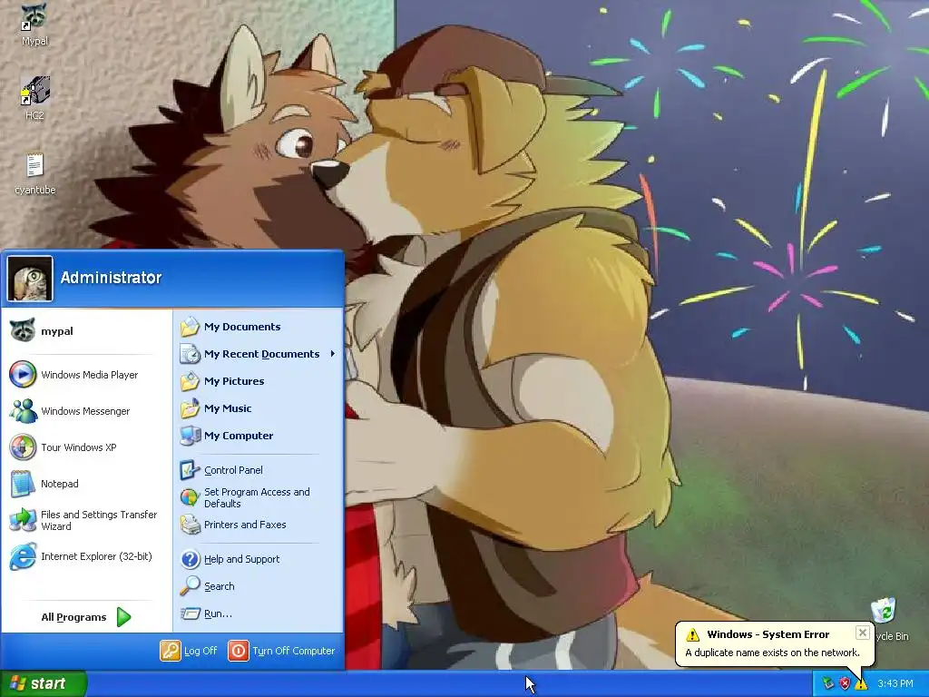This screenshot has height=697, width=929.
Task: Expand My Recent Documents submenu arrow
Action: pos(332,354)
